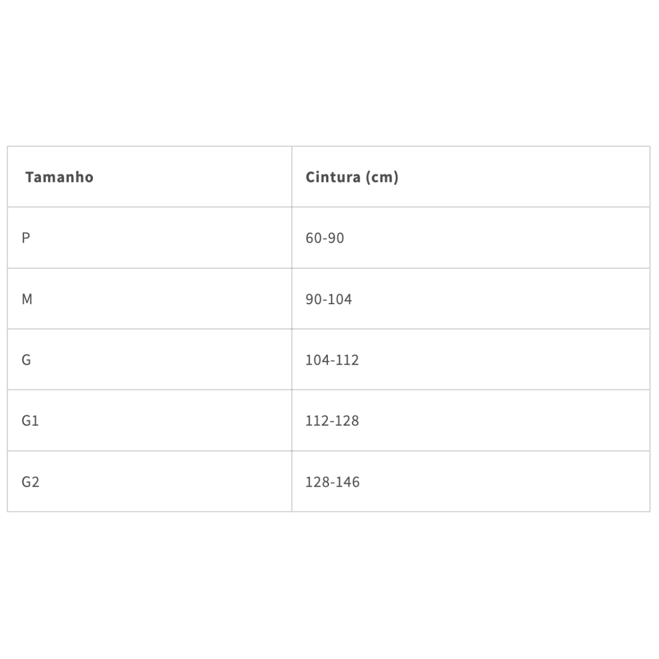Click the 90-104 waist value

(x=328, y=299)
